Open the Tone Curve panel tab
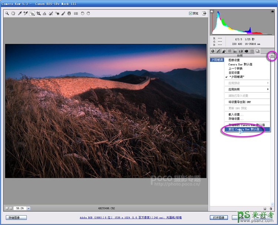The image size is (278, 225). pos(218,51)
